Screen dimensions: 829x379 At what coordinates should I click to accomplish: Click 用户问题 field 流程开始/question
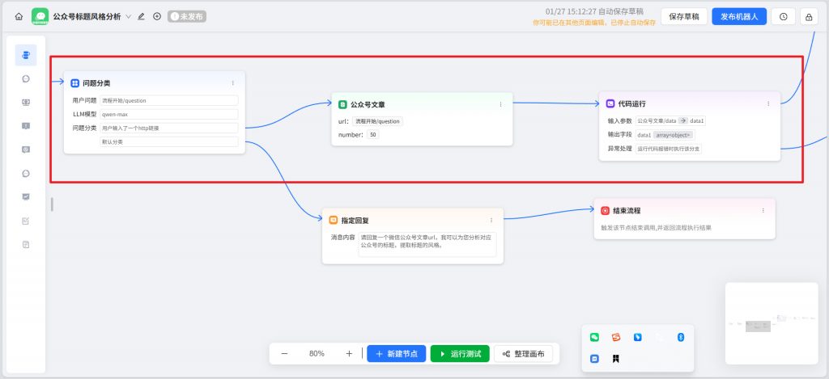[x=168, y=100]
